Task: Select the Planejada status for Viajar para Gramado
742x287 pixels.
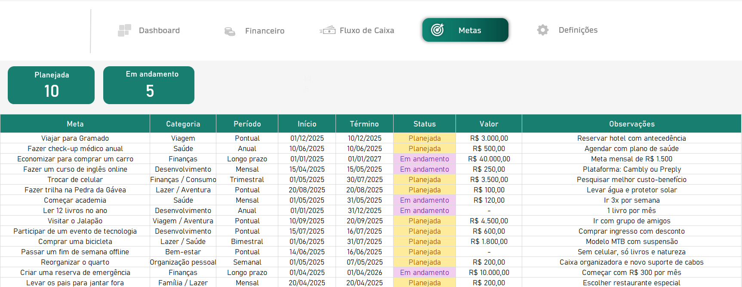Action: pos(425,138)
